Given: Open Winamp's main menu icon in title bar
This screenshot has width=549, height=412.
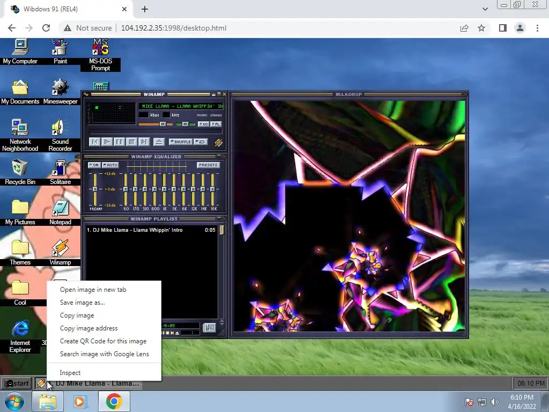Looking at the screenshot, I should [x=86, y=94].
